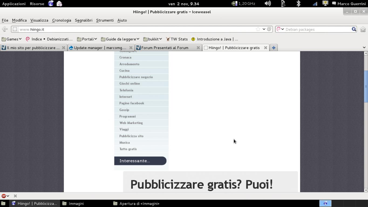Open new tab with plus icon
Viewport: 368px width, 207px height.
(x=274, y=48)
